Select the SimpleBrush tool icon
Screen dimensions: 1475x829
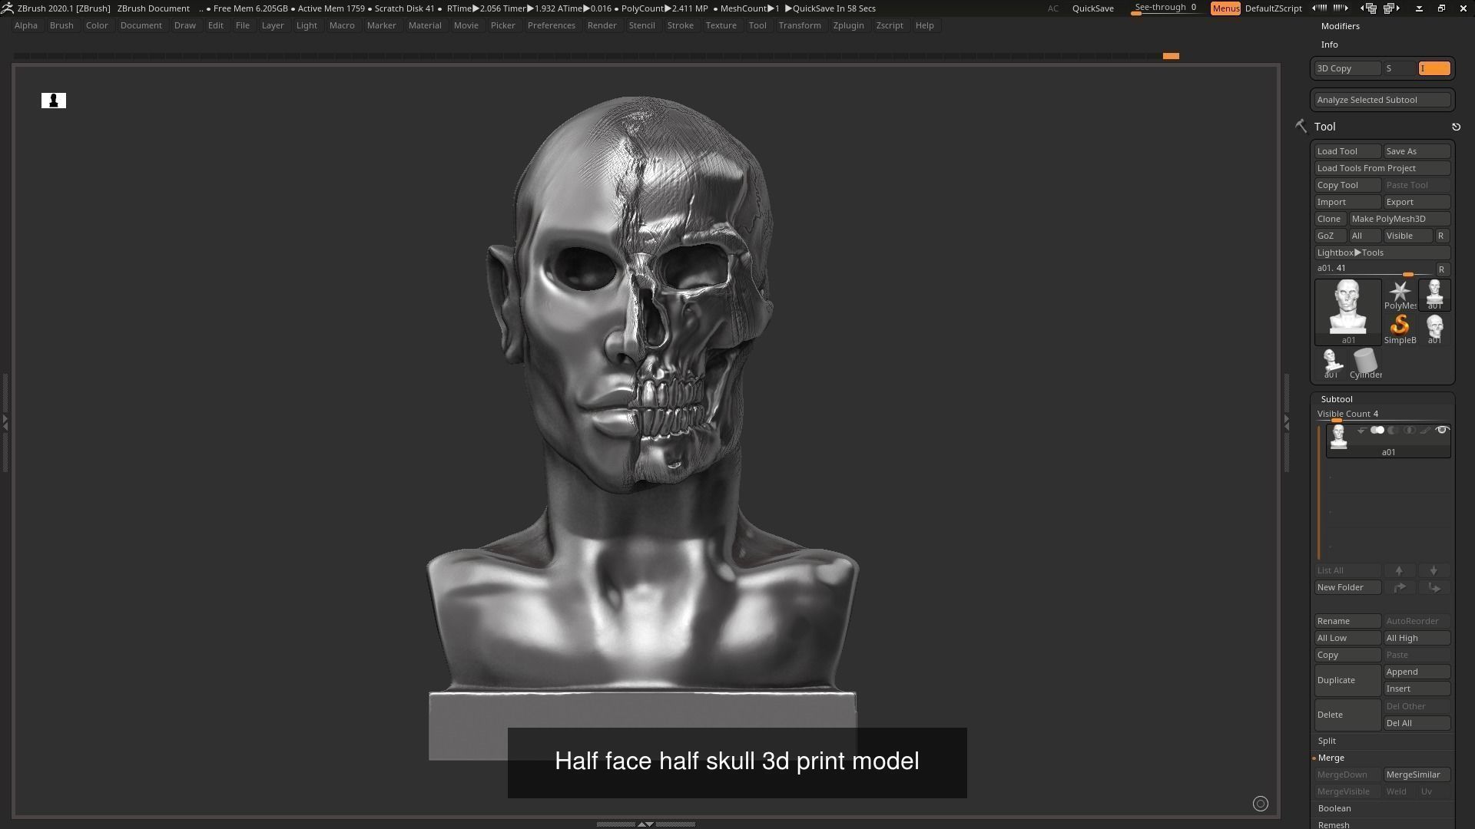click(1400, 326)
